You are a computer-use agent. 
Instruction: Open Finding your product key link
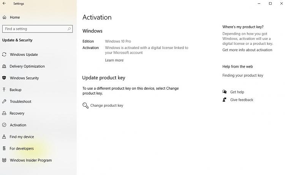tap(243, 75)
